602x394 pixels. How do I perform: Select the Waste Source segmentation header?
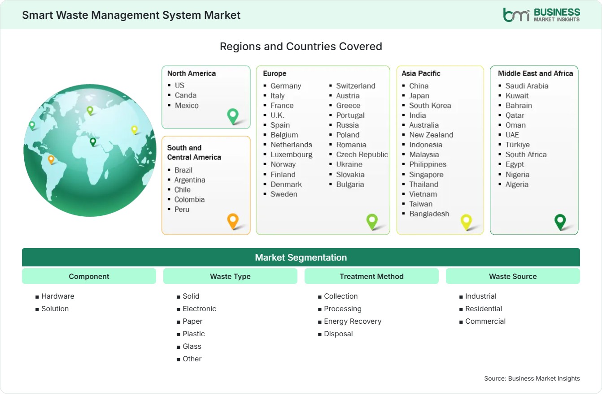click(513, 276)
